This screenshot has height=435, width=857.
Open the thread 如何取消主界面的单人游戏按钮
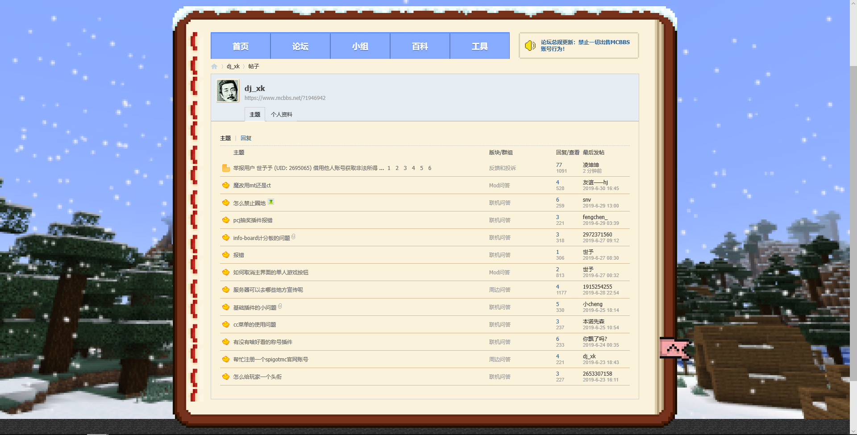(x=270, y=273)
